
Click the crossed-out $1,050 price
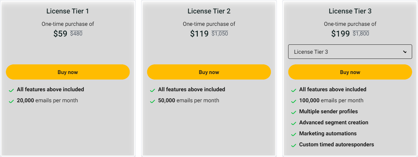pyautogui.click(x=220, y=34)
